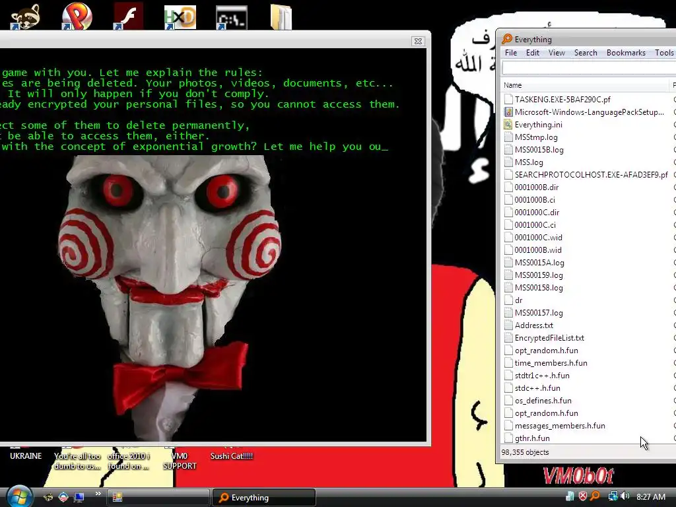
Task: Select MSS0015B.log in results
Action: point(539,150)
